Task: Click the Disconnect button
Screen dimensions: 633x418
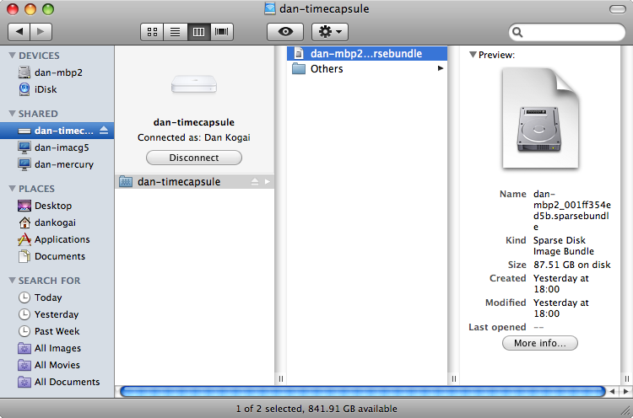Action: coord(194,158)
